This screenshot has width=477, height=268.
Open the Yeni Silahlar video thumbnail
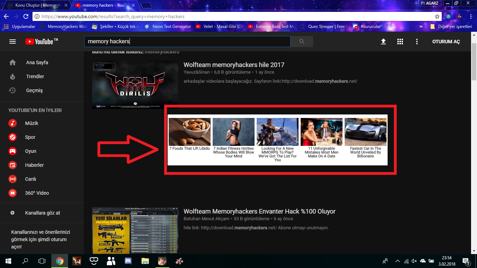[135, 231]
